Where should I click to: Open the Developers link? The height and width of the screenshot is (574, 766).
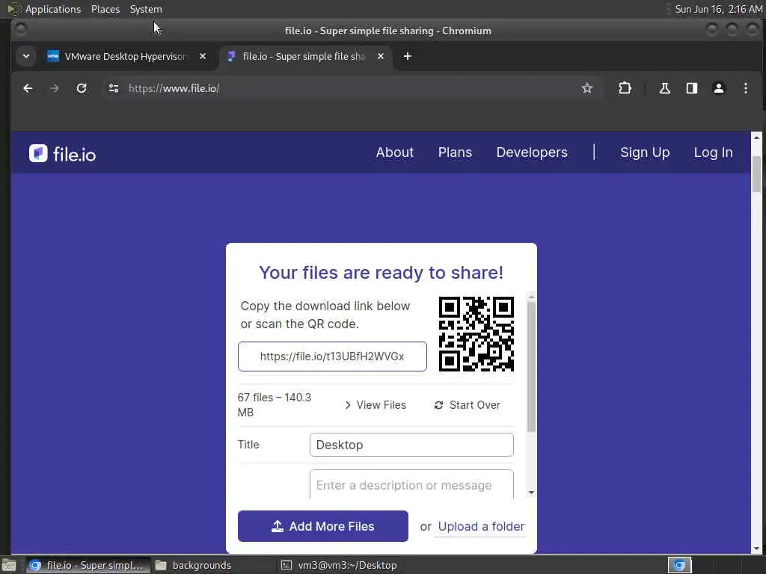click(532, 152)
